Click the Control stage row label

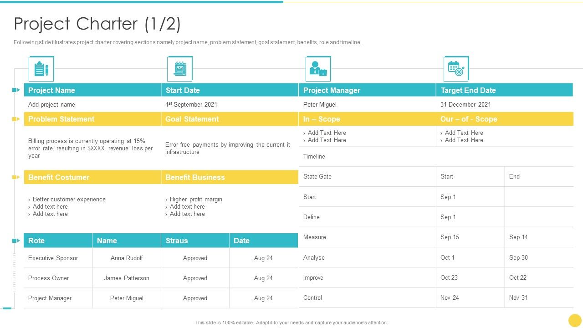(312, 297)
